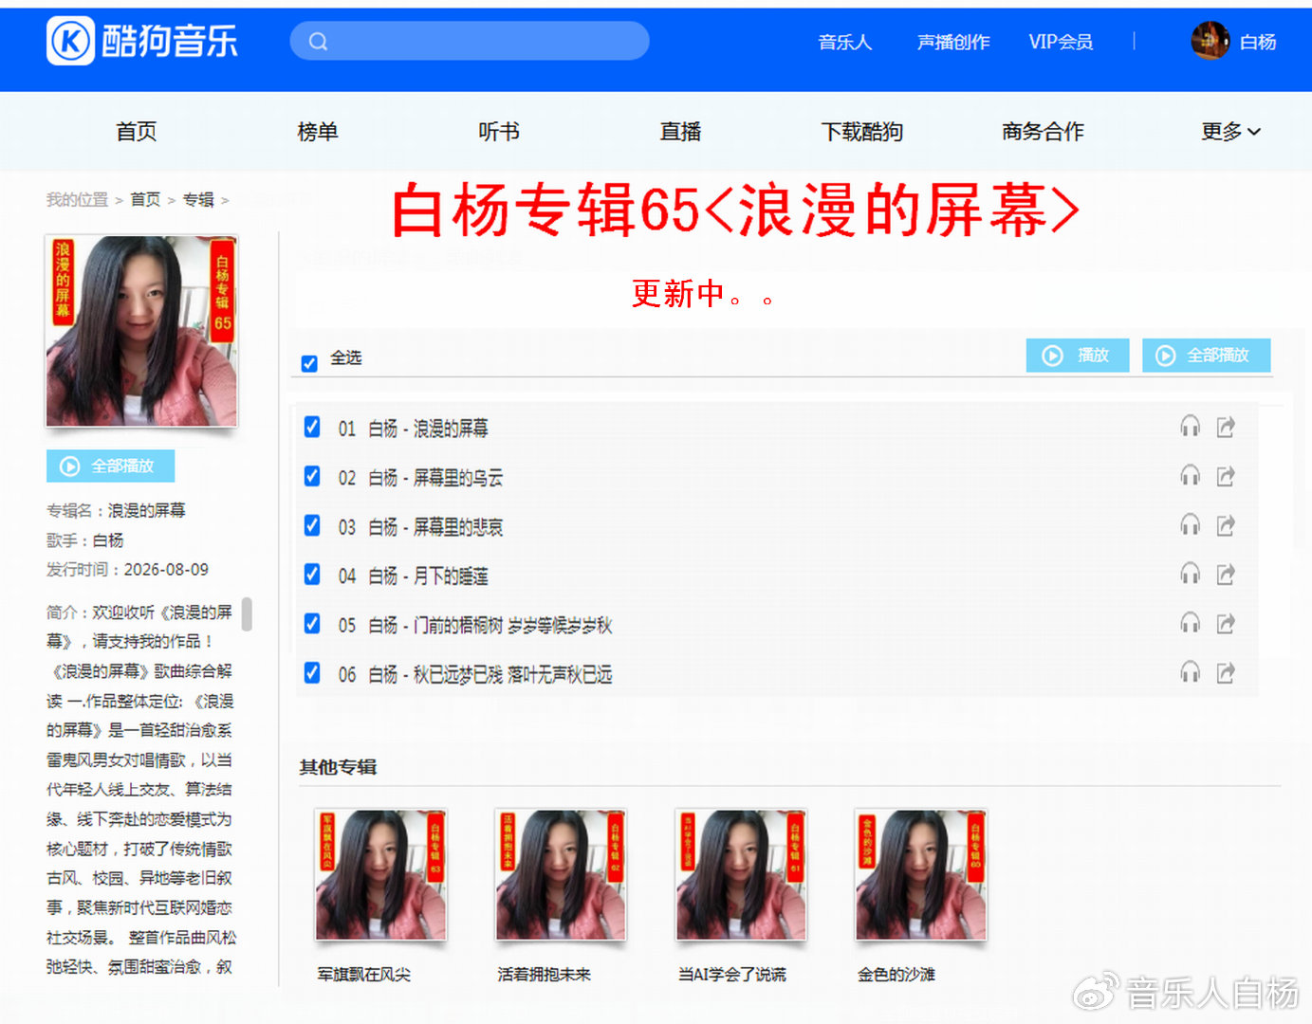Click 首页 in the breadcrumb
The height and width of the screenshot is (1024, 1312).
coord(145,199)
